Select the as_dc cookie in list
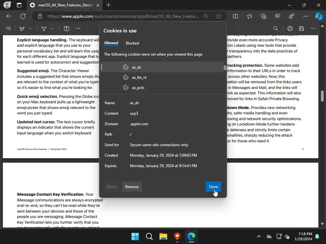The height and width of the screenshot is (244, 326). (162, 67)
